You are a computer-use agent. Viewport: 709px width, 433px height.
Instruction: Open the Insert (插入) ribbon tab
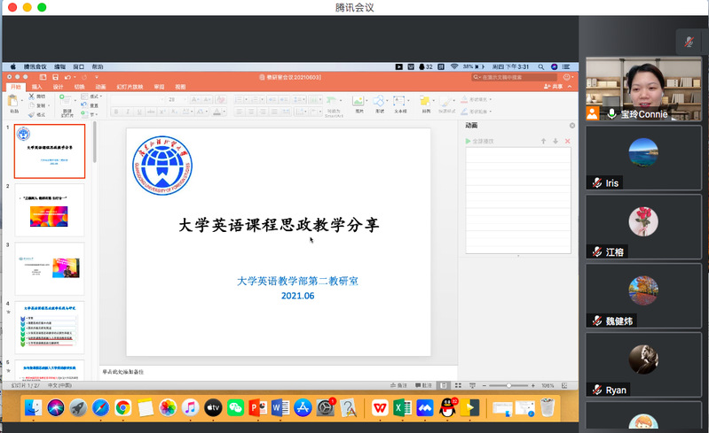coord(36,87)
